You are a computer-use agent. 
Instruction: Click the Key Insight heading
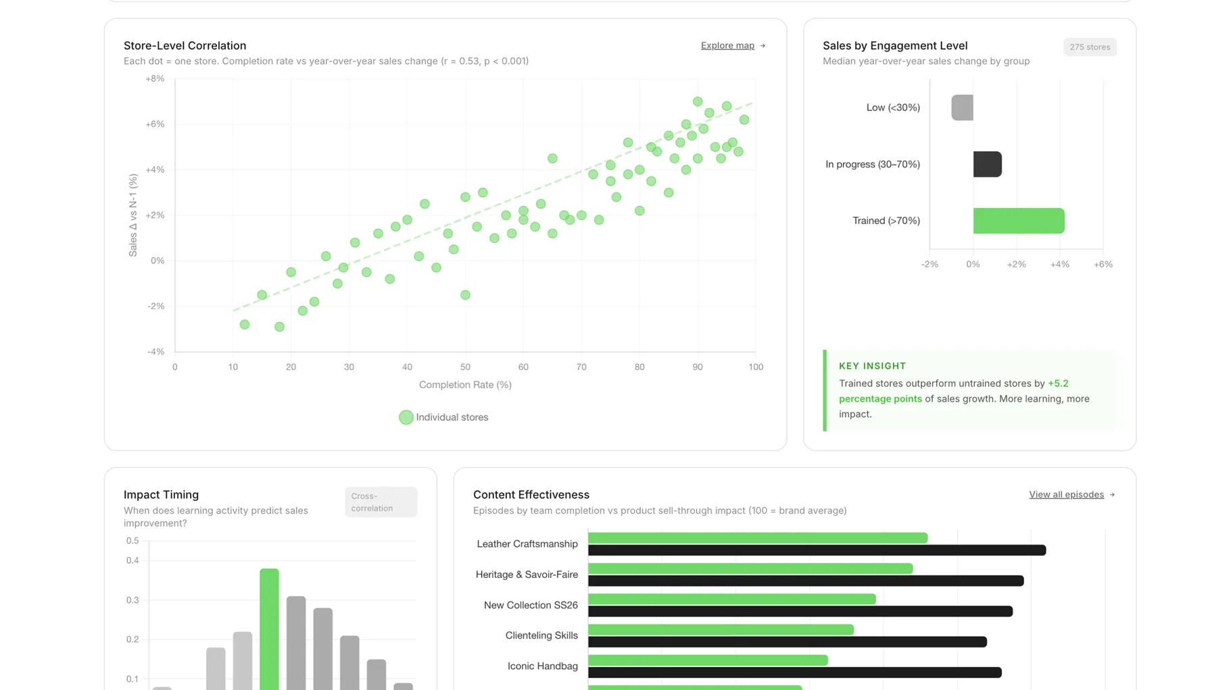[x=872, y=366]
